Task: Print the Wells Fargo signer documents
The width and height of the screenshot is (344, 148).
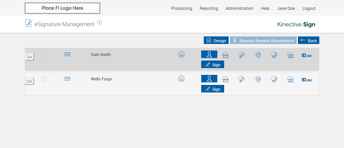Action: (x=181, y=79)
